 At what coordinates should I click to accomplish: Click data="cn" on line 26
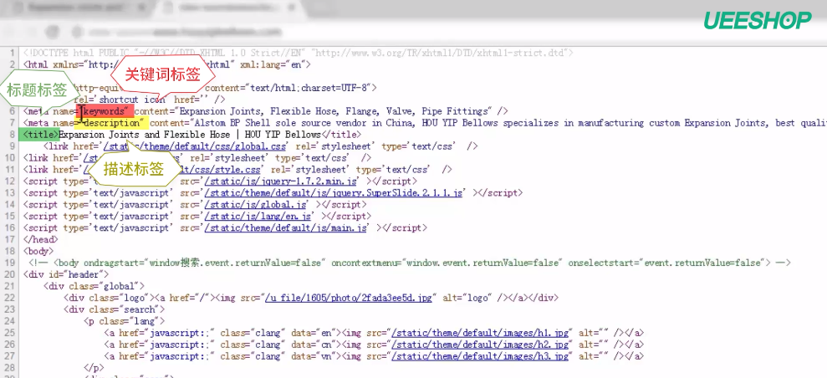(315, 345)
